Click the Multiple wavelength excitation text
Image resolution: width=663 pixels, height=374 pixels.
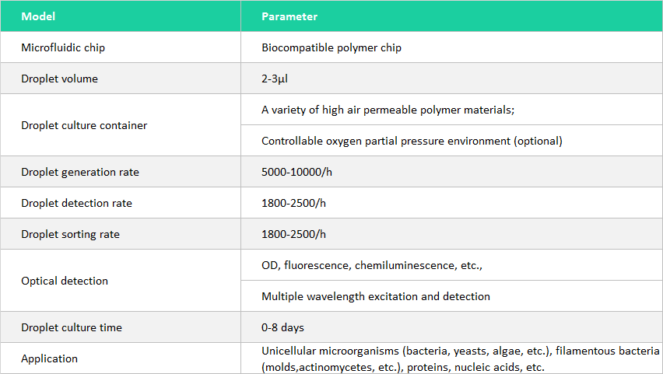[x=376, y=296]
